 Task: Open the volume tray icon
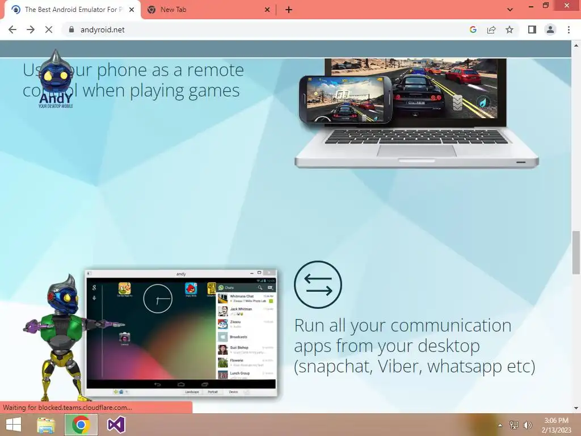528,425
